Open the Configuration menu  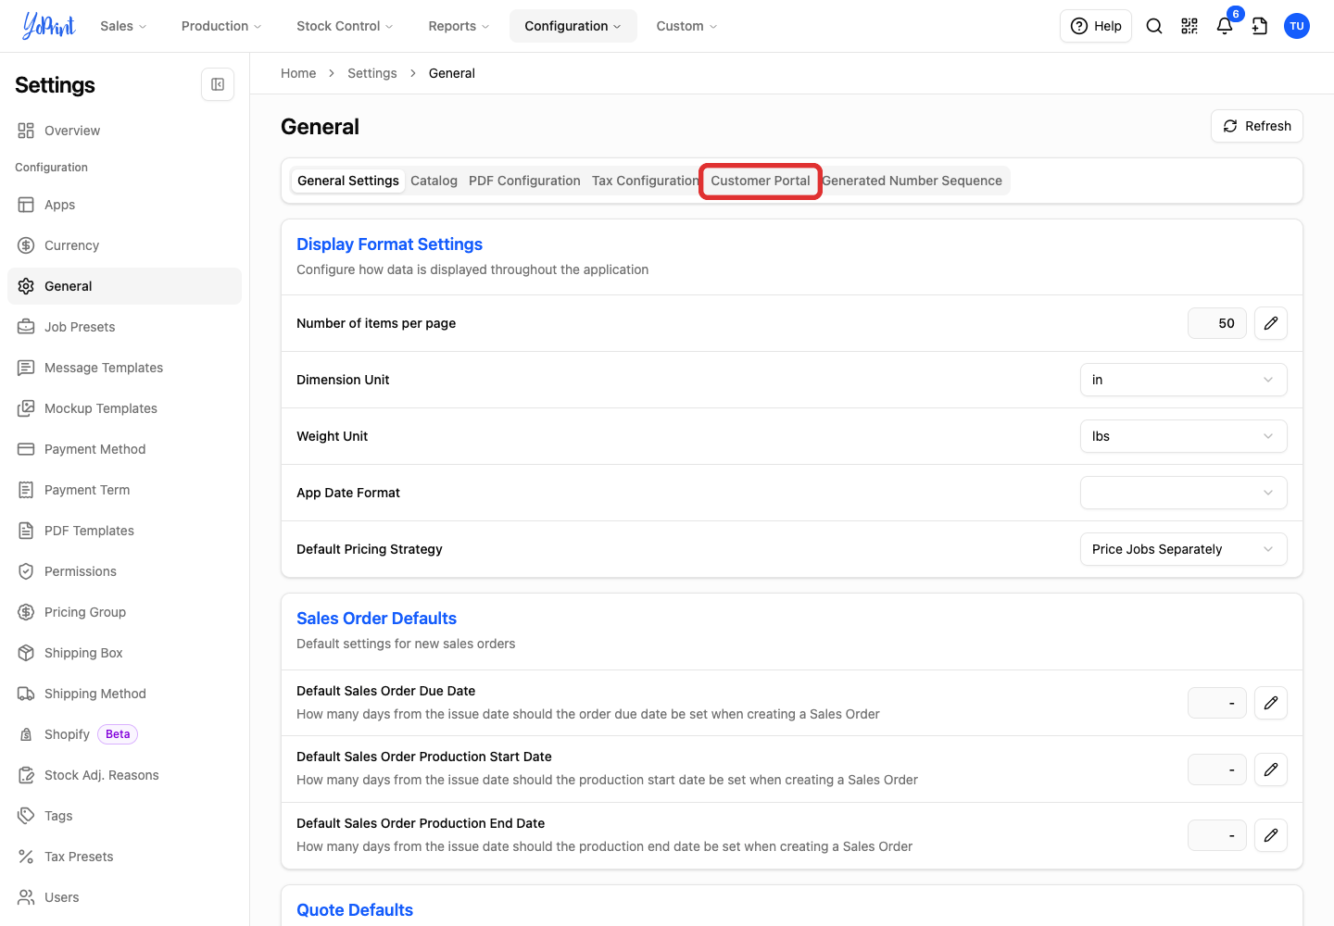[x=573, y=26]
